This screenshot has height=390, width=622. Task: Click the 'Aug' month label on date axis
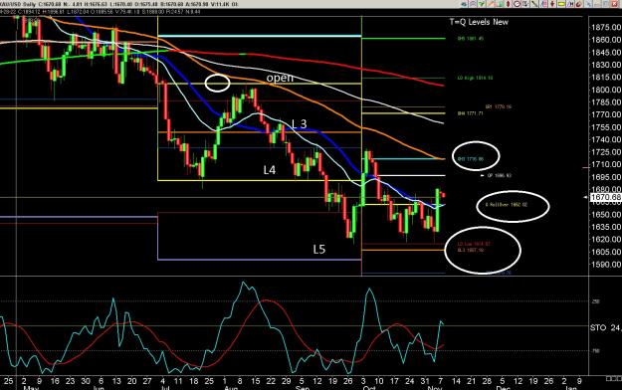point(231,387)
